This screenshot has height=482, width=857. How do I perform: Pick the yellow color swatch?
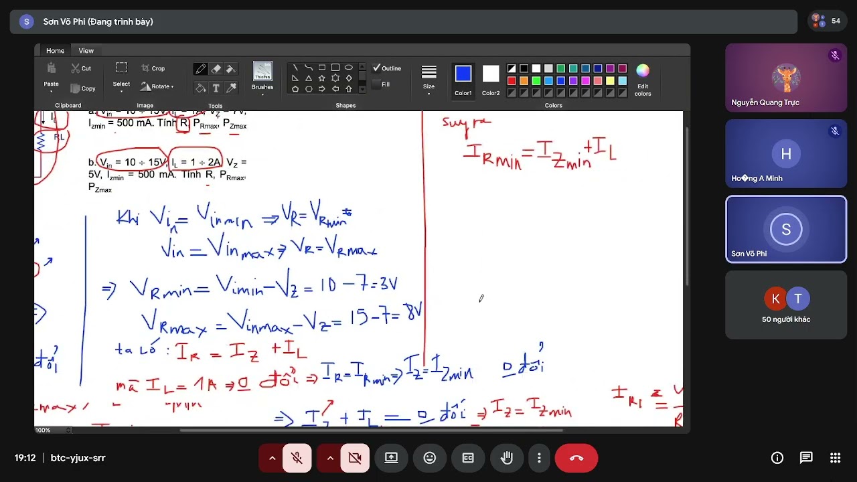click(610, 81)
